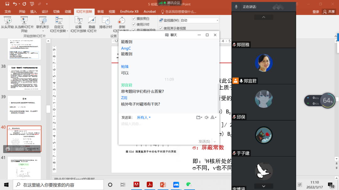
Task: Start slideshow from beginning (从头开始)
Action: pos(8,23)
